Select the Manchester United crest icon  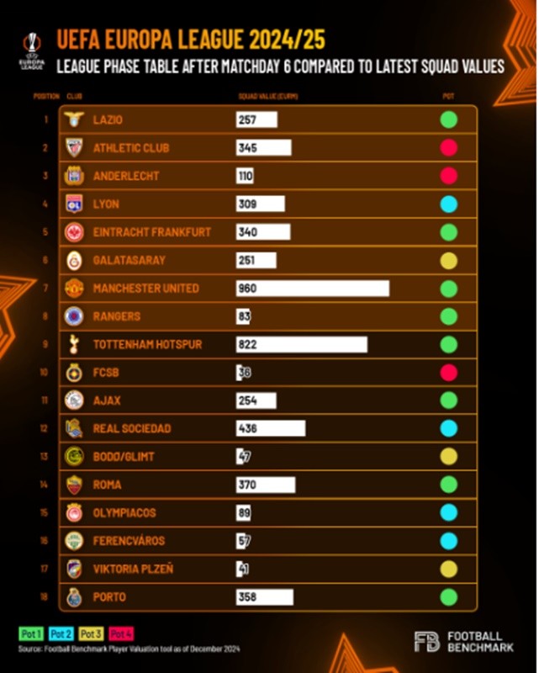[x=74, y=288]
